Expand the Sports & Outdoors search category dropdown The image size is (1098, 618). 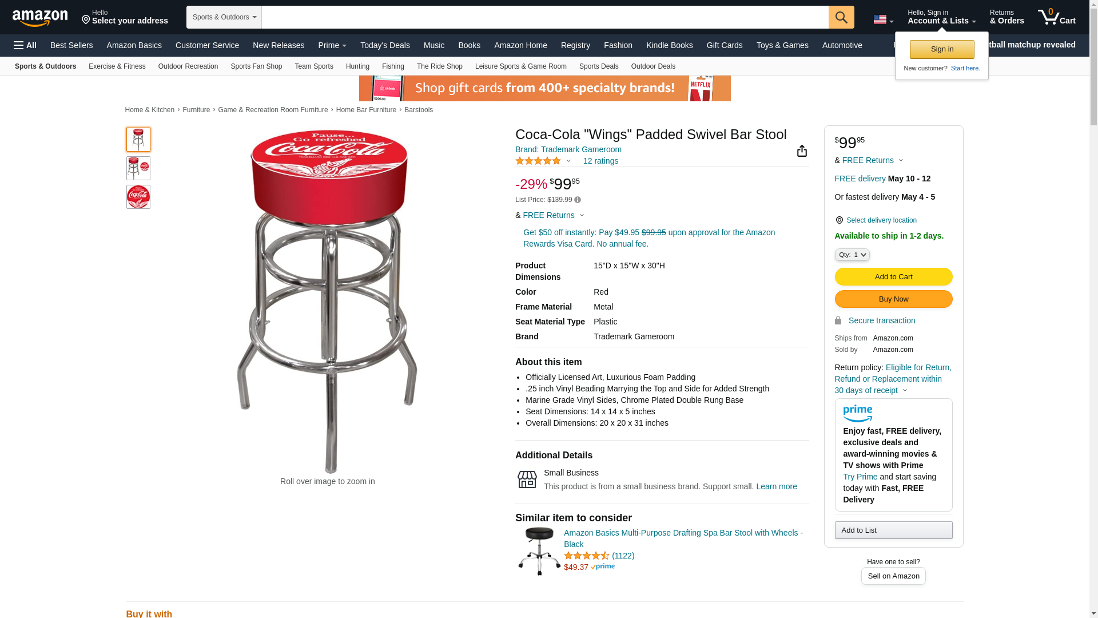pyautogui.click(x=224, y=17)
